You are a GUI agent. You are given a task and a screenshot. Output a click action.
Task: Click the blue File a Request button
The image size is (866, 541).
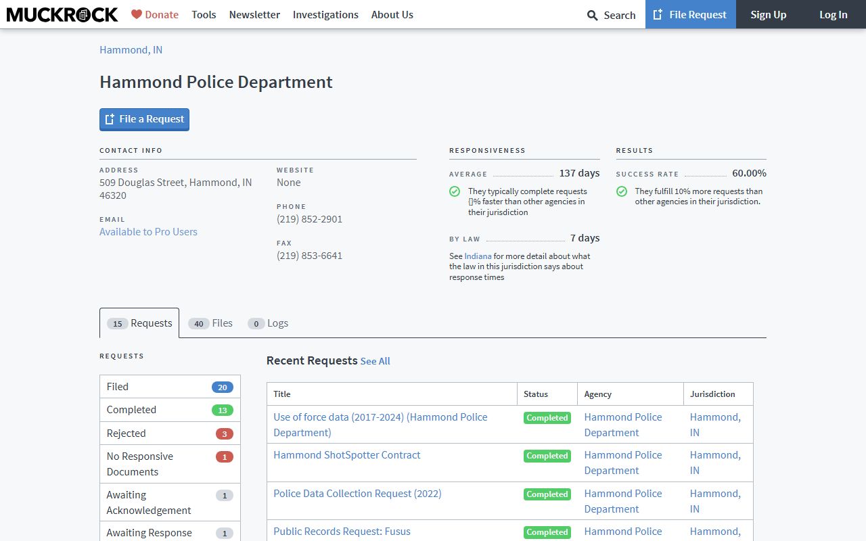coord(144,119)
